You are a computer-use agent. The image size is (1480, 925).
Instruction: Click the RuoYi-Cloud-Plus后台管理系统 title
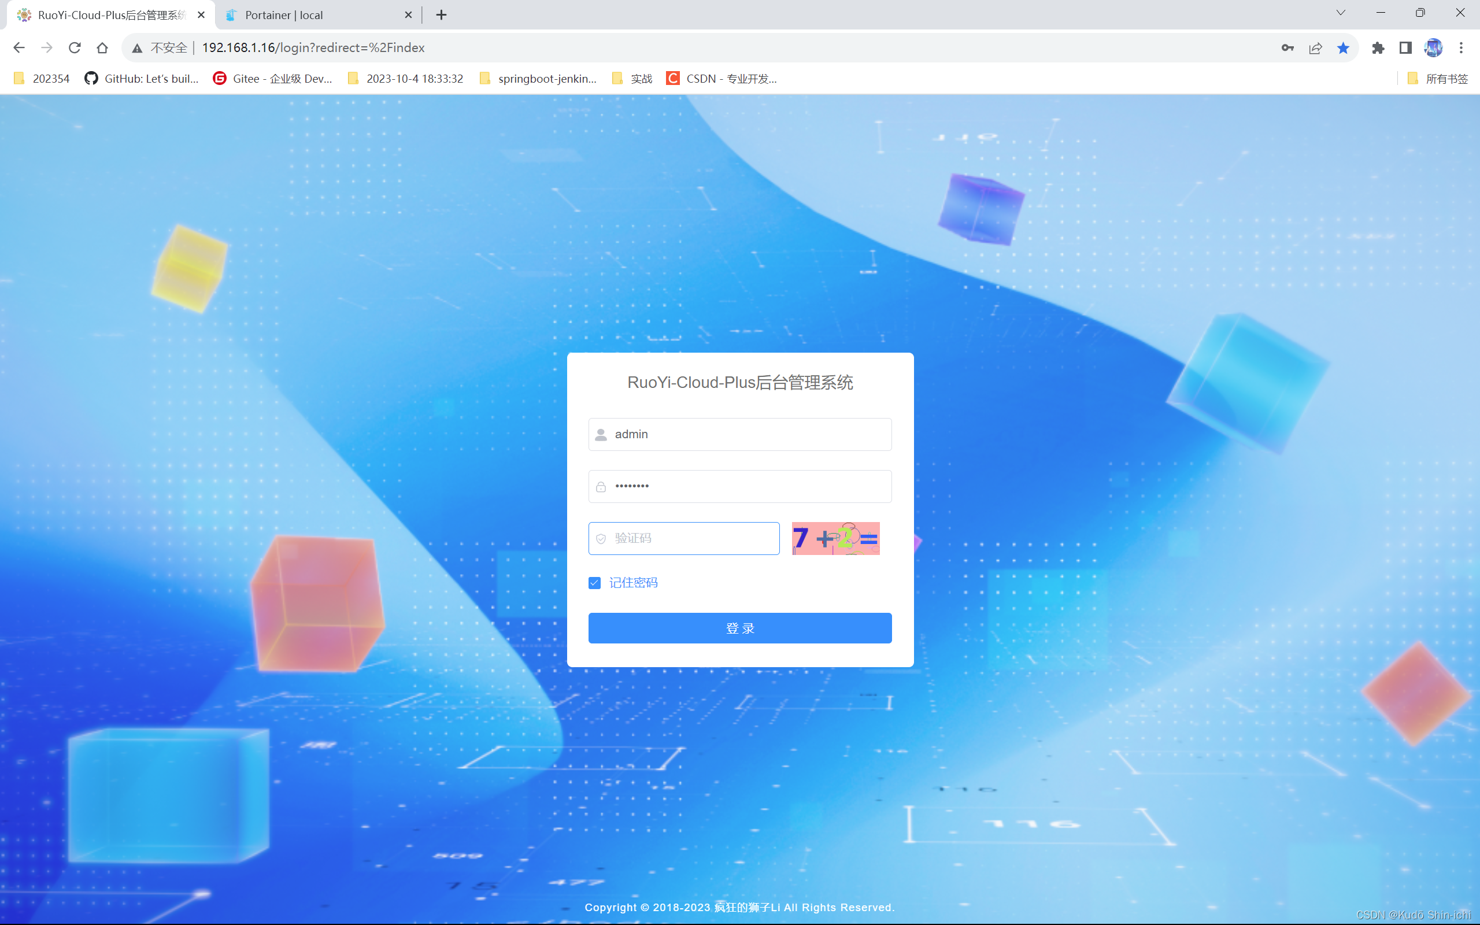pos(740,383)
